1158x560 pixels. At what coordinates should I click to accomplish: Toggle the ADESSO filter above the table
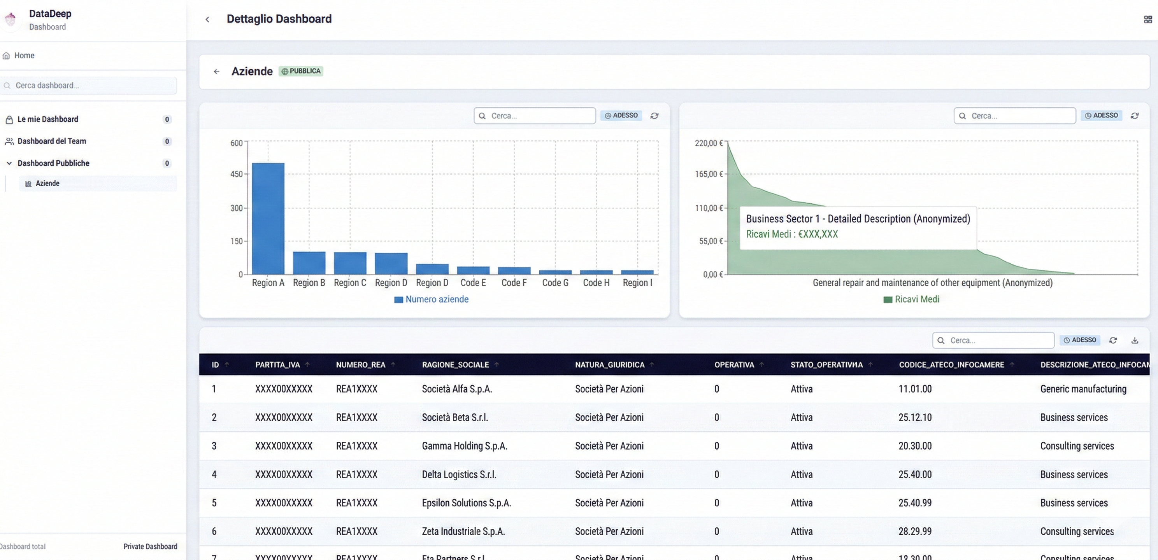tap(1080, 340)
